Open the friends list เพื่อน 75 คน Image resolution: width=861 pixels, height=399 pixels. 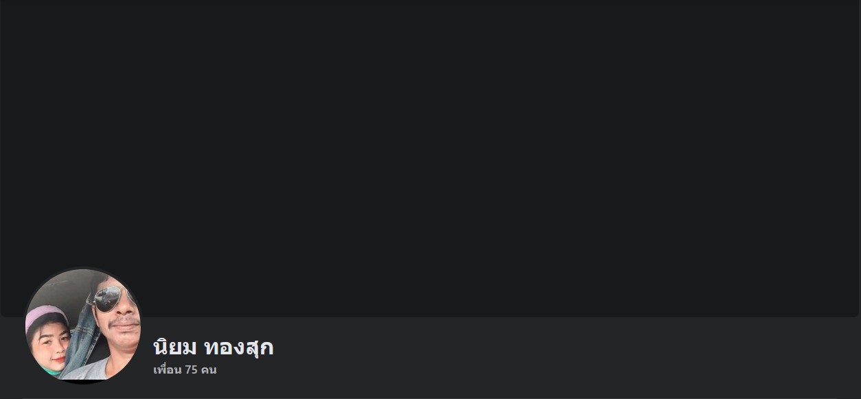[x=185, y=369]
